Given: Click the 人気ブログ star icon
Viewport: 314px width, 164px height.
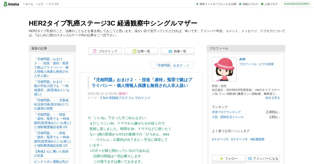Looking at the screenshot, I should [x=262, y=4].
